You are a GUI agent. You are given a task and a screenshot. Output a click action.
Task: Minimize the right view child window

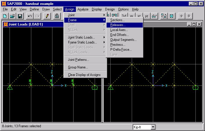(x=189, y=24)
